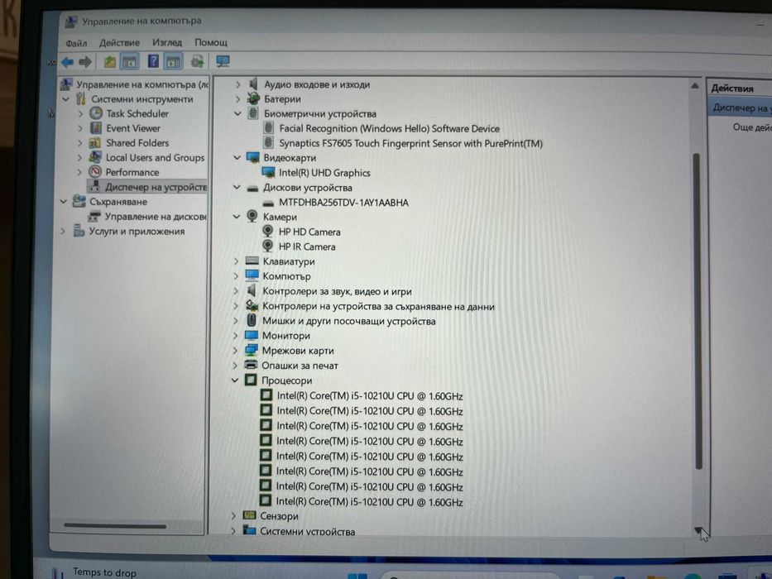Click the Клавиатури keyboard icon

pyautogui.click(x=252, y=261)
